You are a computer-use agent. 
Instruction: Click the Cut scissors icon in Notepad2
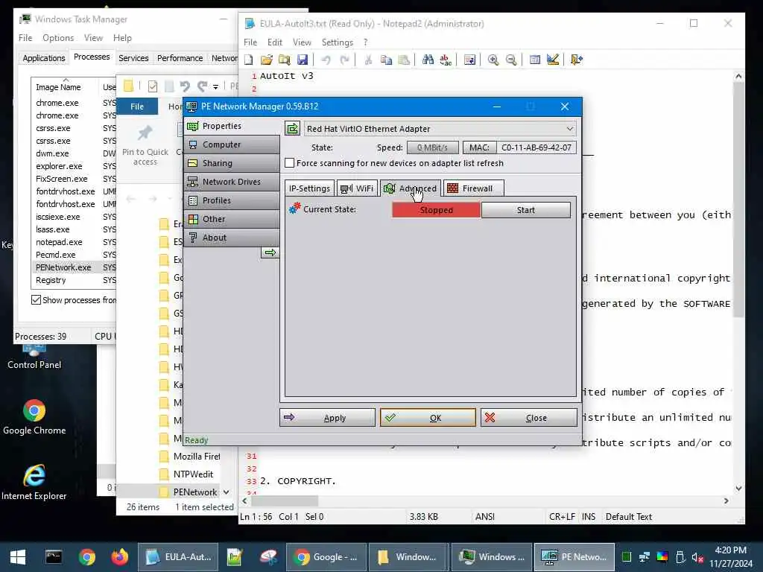(x=368, y=60)
